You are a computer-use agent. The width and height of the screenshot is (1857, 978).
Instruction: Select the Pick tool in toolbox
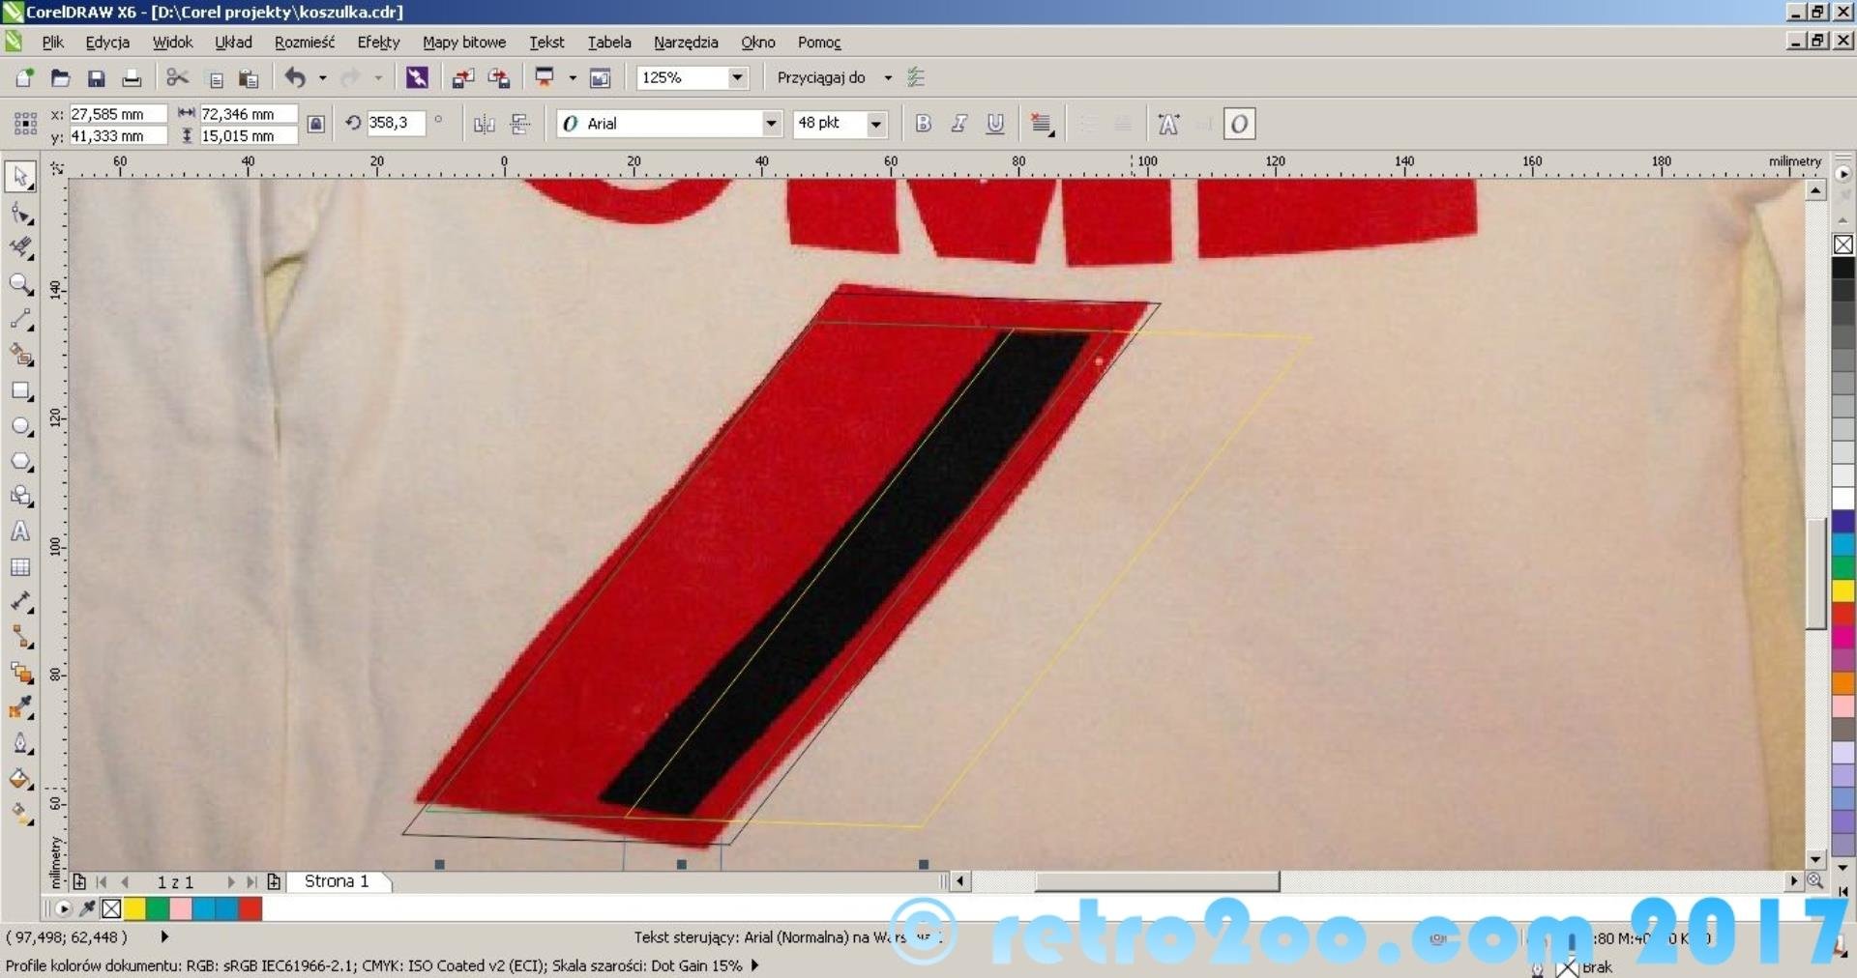(x=20, y=177)
